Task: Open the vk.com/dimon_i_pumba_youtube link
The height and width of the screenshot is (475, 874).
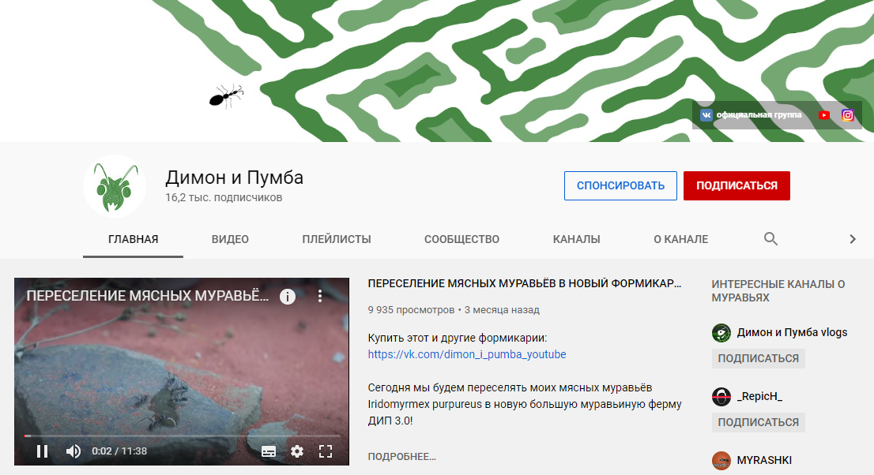Action: (x=466, y=355)
